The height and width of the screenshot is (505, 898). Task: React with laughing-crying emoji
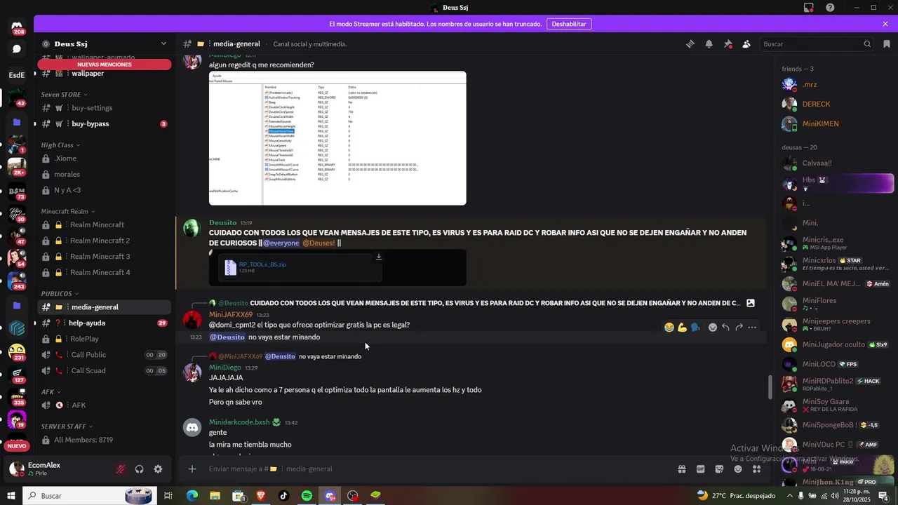pyautogui.click(x=669, y=328)
